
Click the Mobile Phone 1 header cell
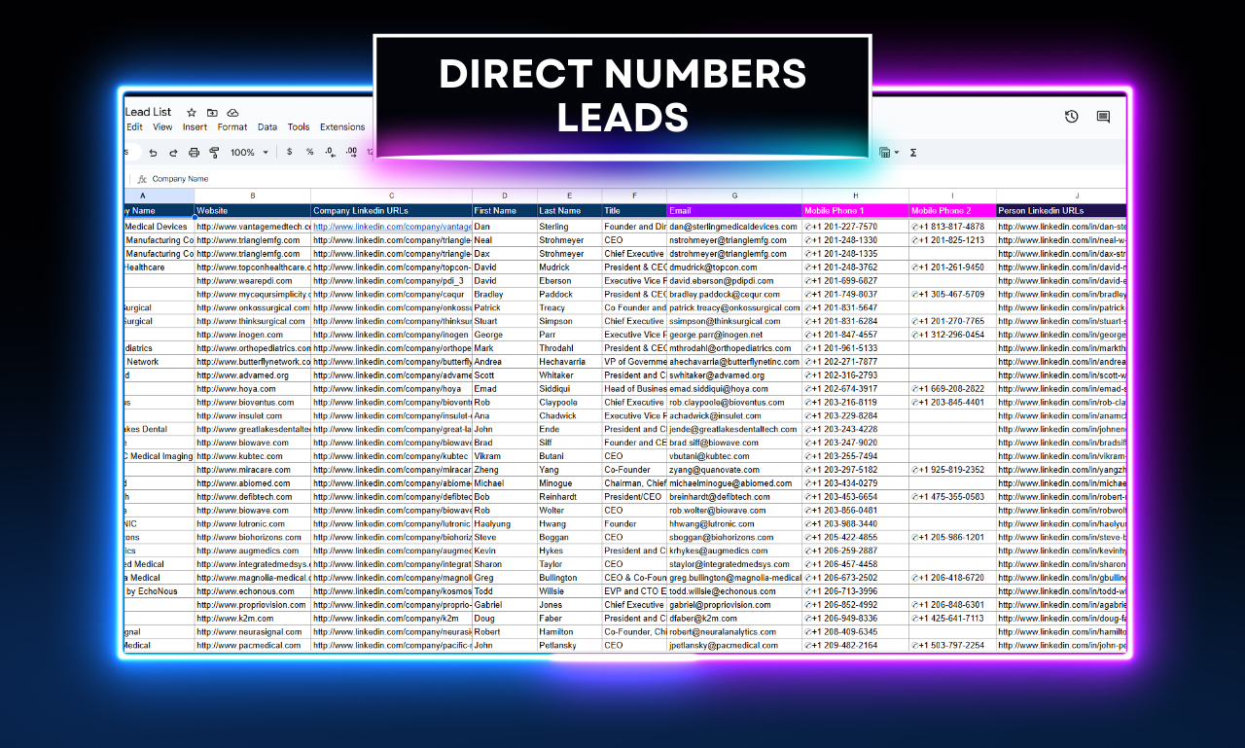point(855,210)
